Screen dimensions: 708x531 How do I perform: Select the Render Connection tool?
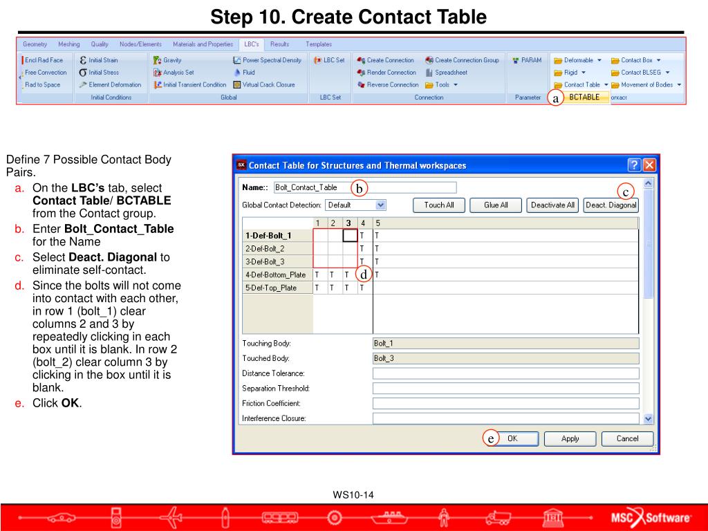(x=386, y=72)
